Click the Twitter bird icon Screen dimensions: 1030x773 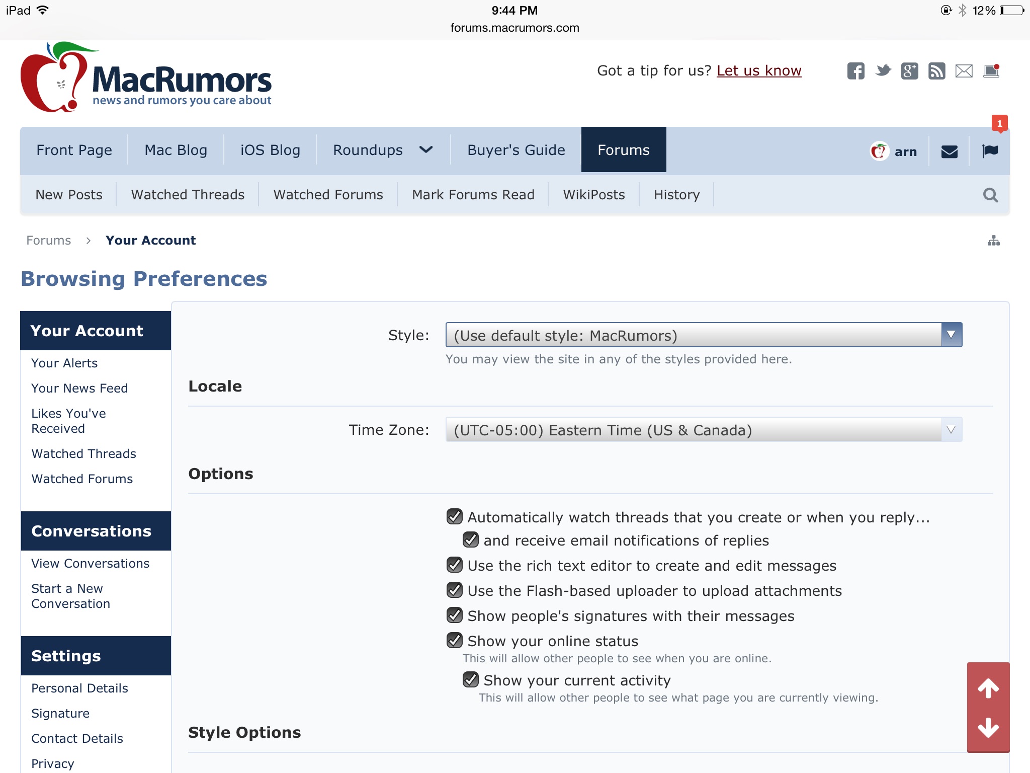[883, 71]
